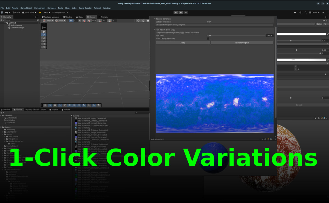Viewport: 329px width, 203px height.
Task: Expand the AutoTheme folder
Action: click(5, 137)
